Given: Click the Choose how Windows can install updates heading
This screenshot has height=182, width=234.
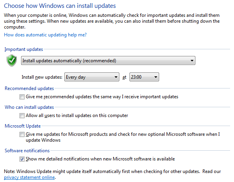Looking at the screenshot, I should click(60, 6).
